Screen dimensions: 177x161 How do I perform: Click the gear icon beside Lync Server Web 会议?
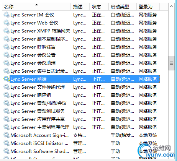[x=7, y=23]
